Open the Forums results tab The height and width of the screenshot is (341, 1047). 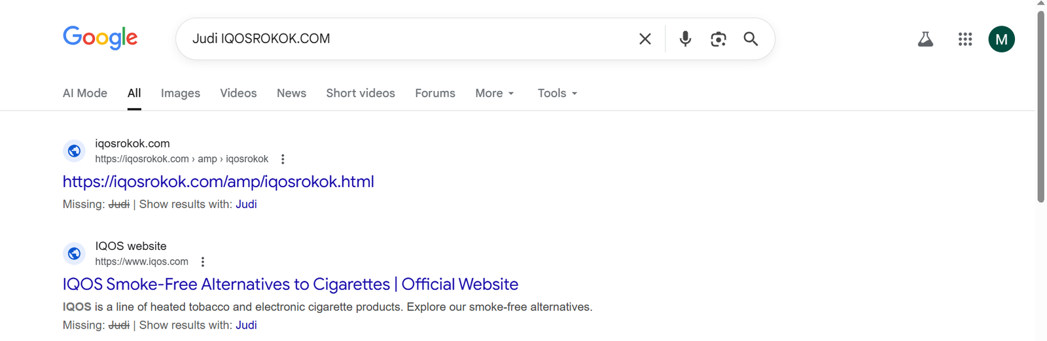coord(435,93)
